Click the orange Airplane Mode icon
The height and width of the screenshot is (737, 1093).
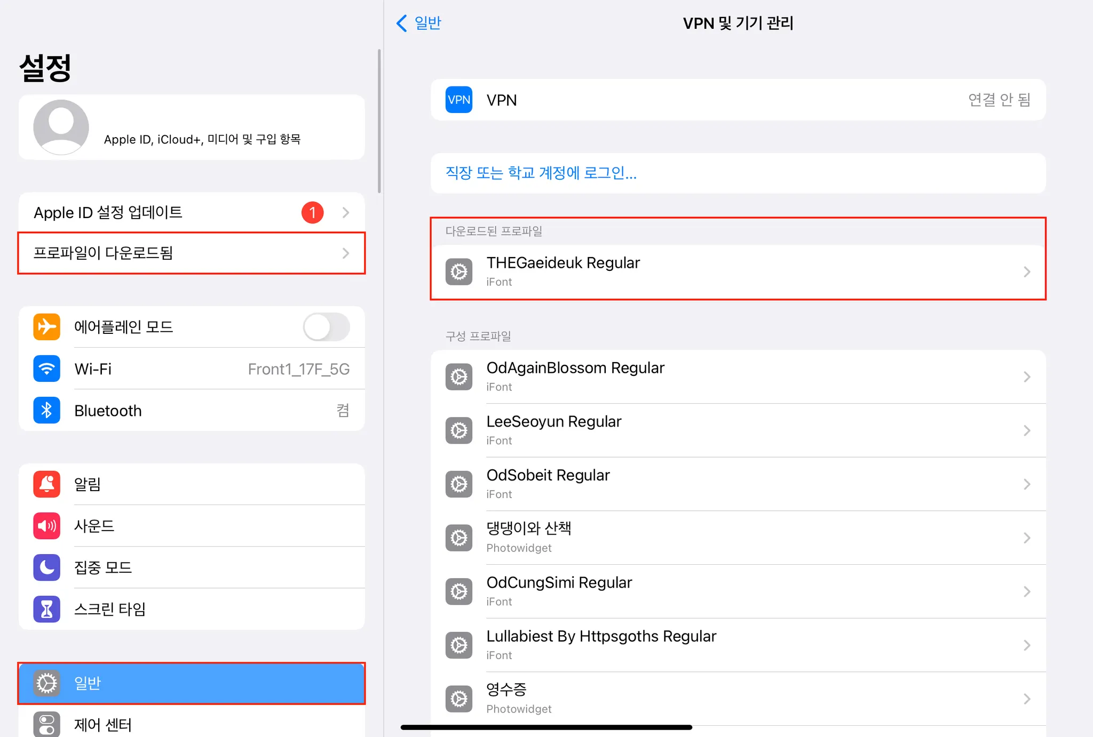(x=46, y=326)
